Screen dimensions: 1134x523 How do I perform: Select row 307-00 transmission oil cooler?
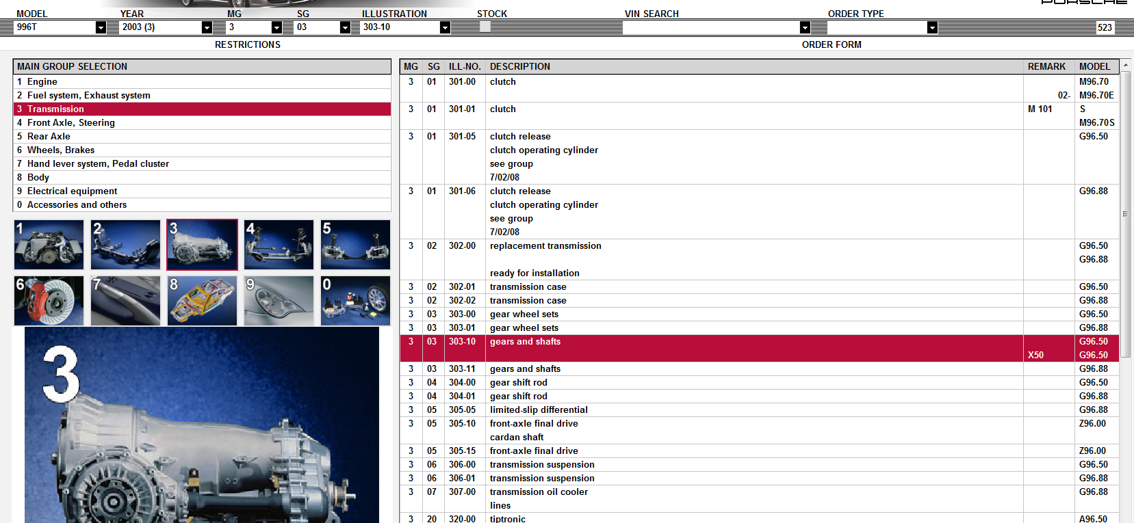coord(760,499)
